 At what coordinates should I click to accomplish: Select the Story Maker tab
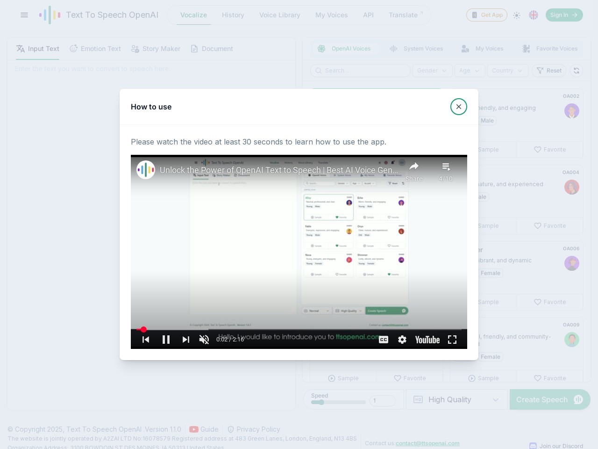tap(156, 49)
